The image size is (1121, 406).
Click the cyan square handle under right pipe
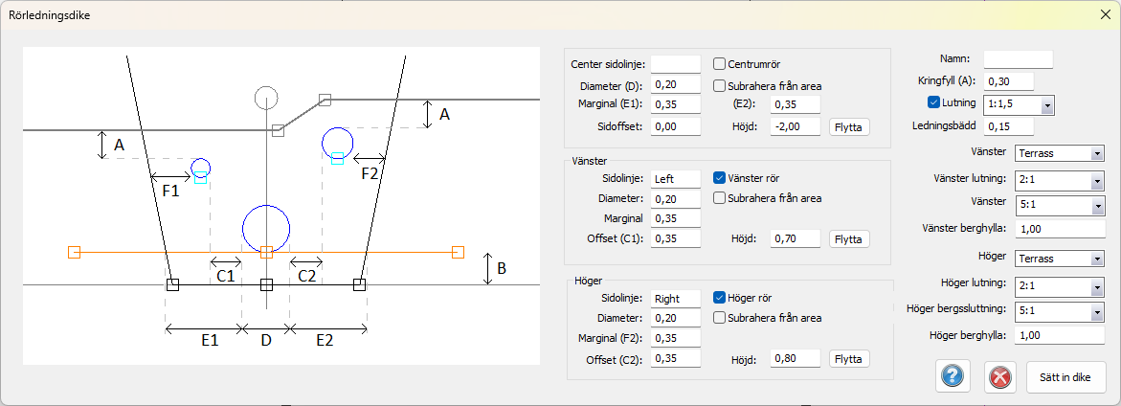tap(337, 159)
